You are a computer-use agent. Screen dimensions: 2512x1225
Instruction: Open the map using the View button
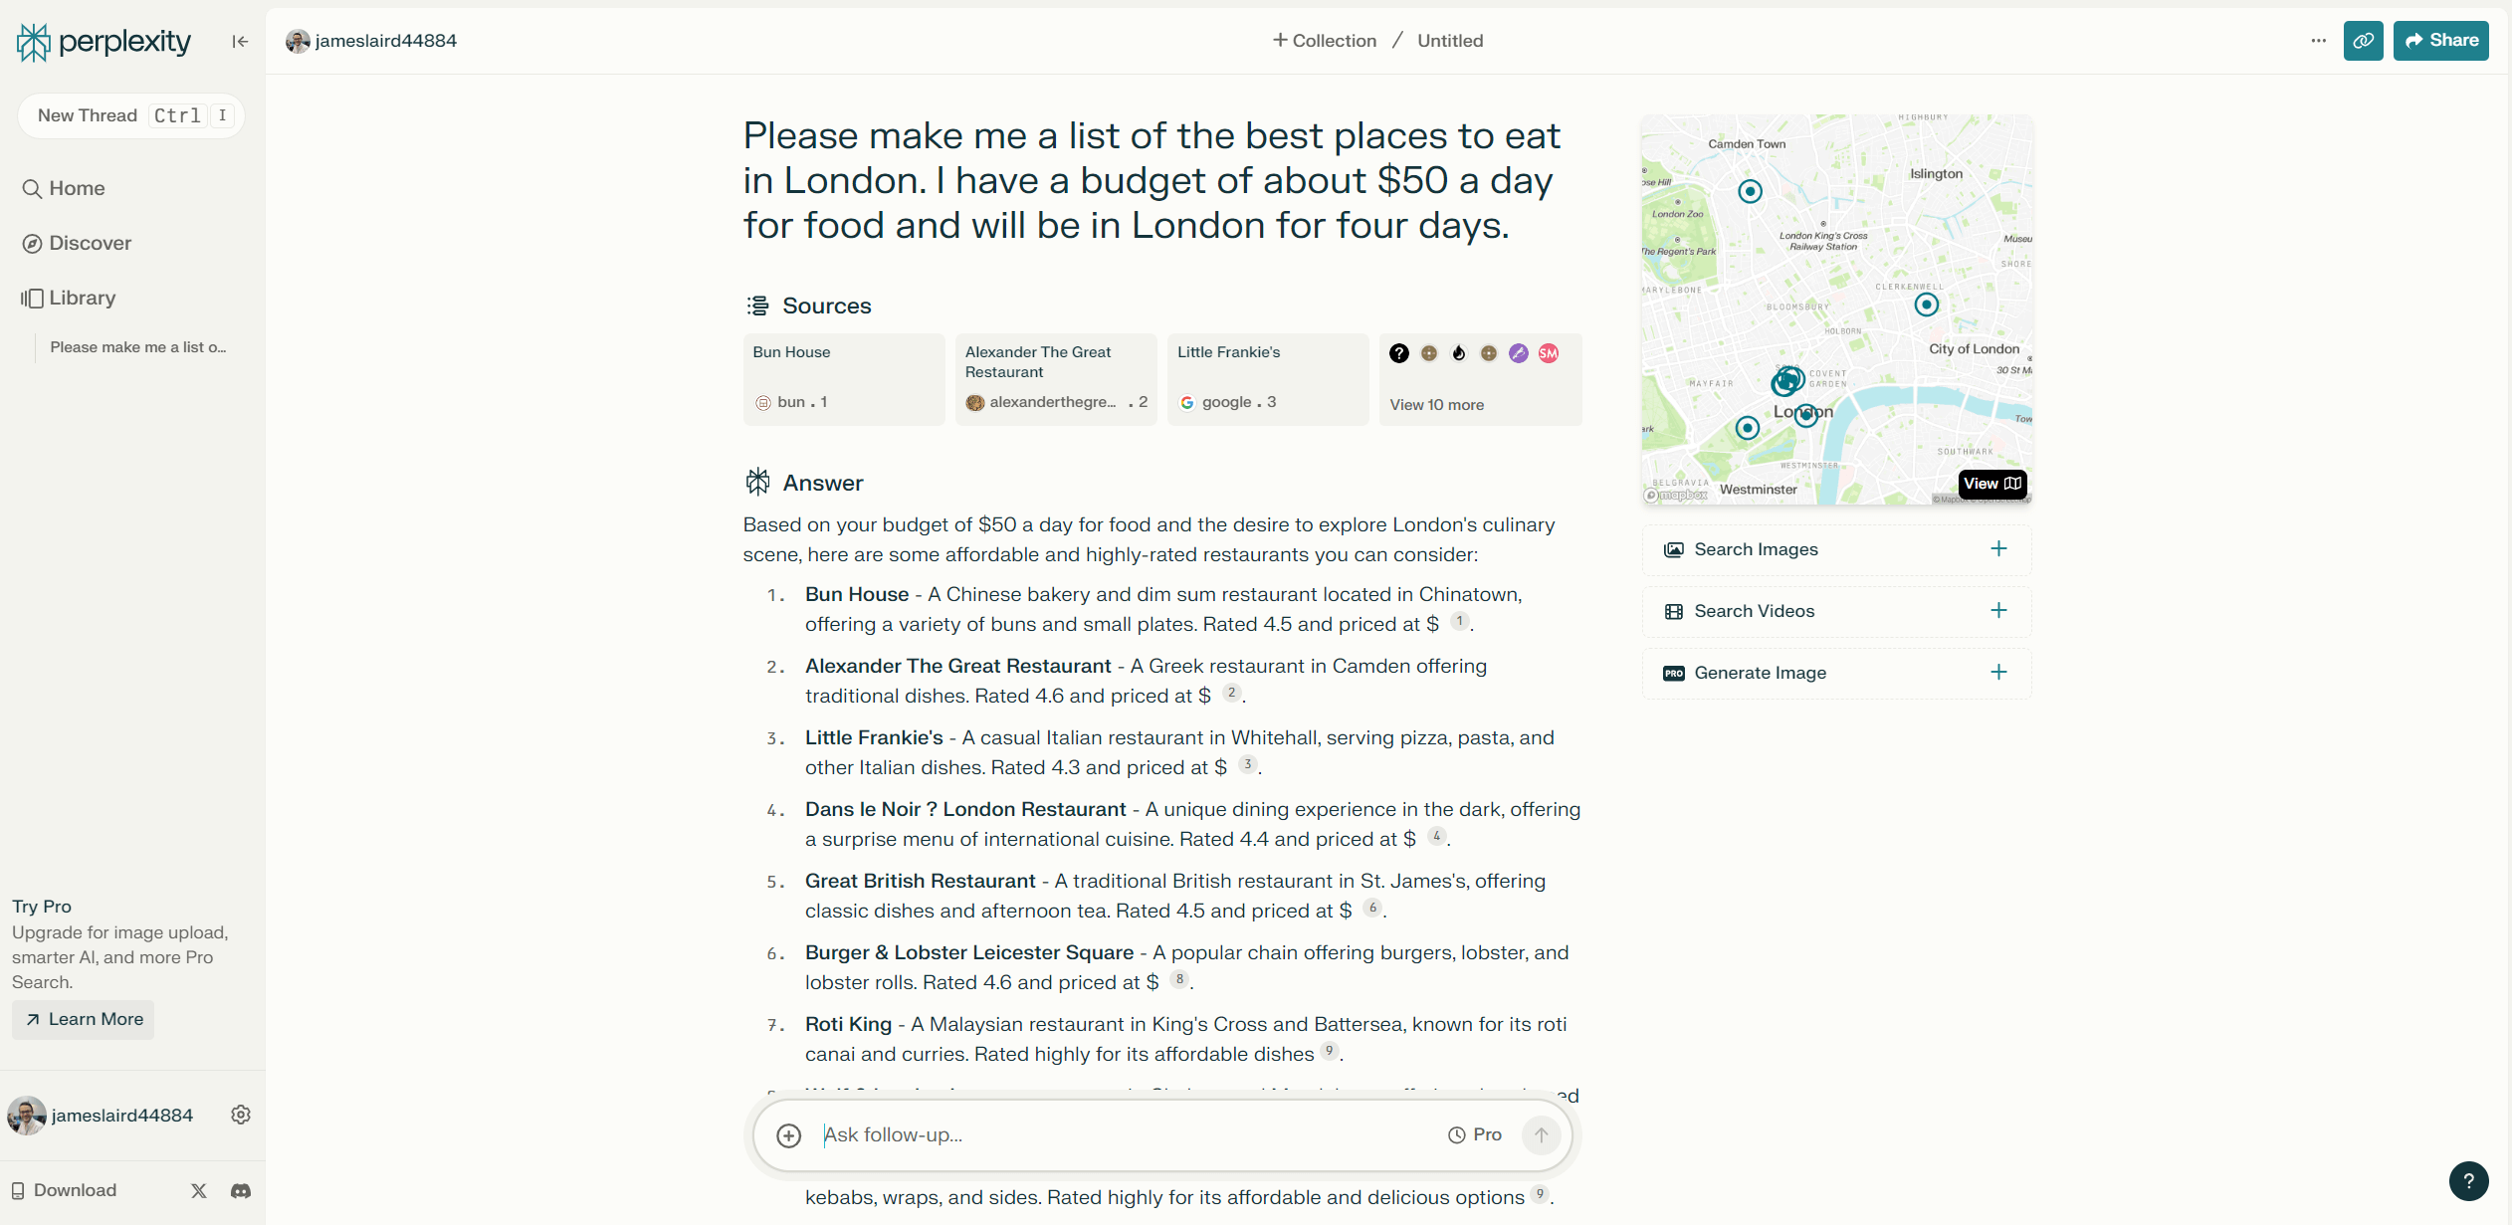[x=1991, y=484]
